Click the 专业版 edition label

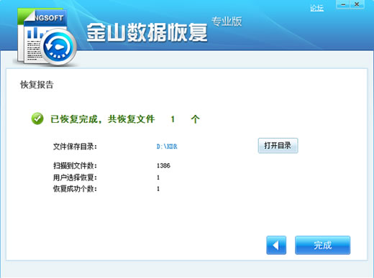coord(227,22)
